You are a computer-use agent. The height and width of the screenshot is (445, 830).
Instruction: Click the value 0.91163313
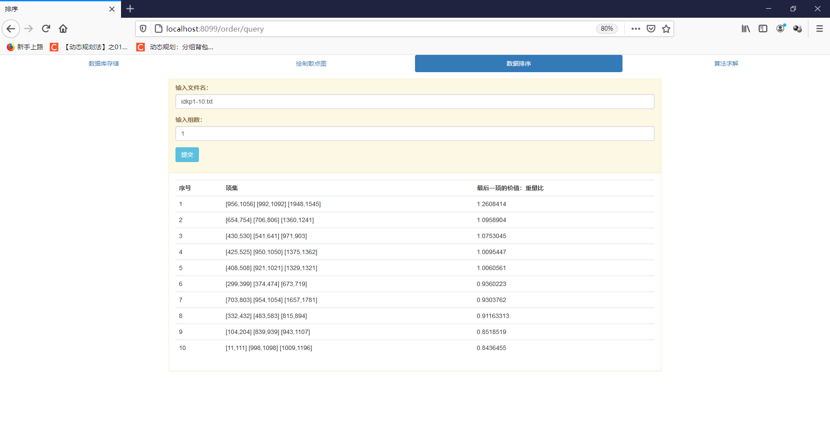click(493, 316)
